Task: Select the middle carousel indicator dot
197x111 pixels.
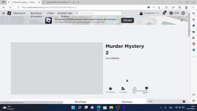Action: 127,81
